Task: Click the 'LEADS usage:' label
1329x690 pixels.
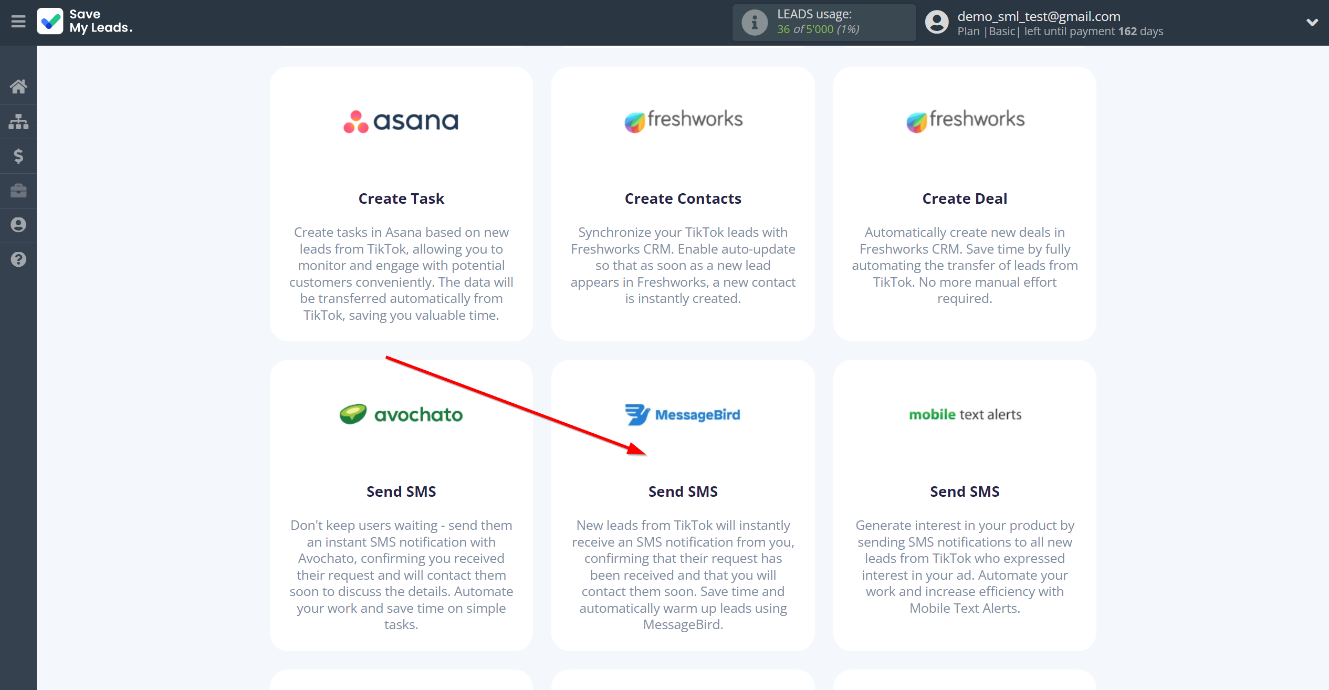Action: tap(814, 14)
